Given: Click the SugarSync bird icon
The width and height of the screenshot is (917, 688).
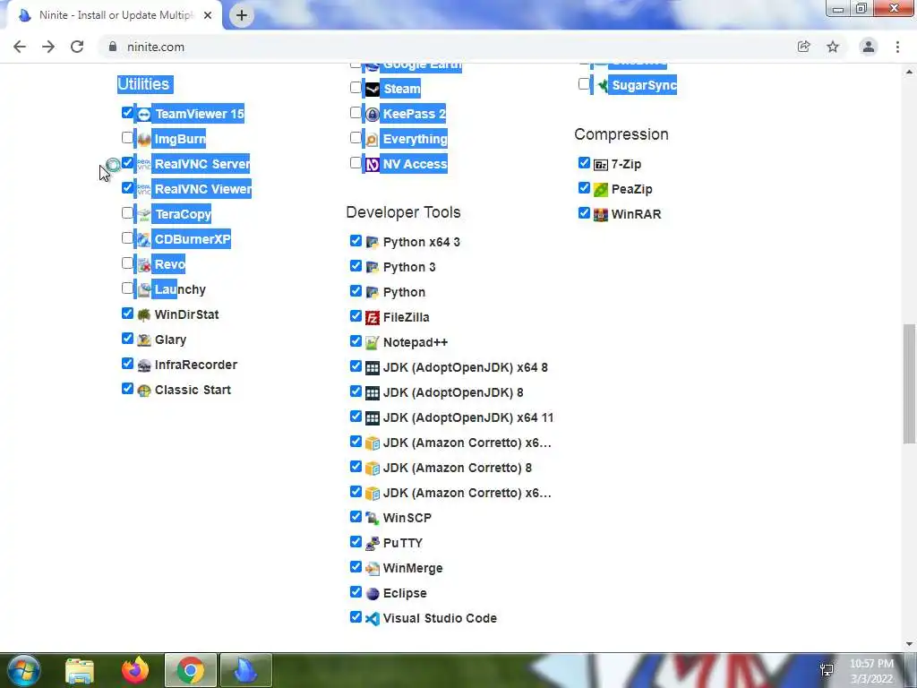Looking at the screenshot, I should 603,85.
